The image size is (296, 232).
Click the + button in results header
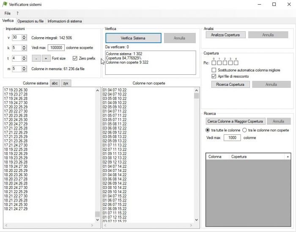[288, 156]
